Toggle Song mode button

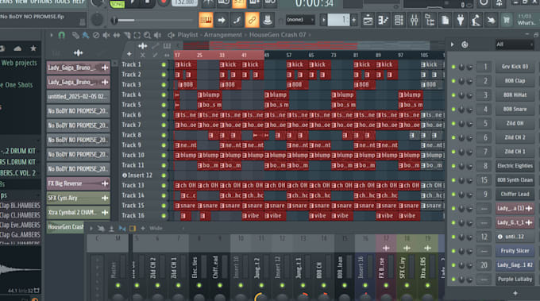click(x=117, y=4)
